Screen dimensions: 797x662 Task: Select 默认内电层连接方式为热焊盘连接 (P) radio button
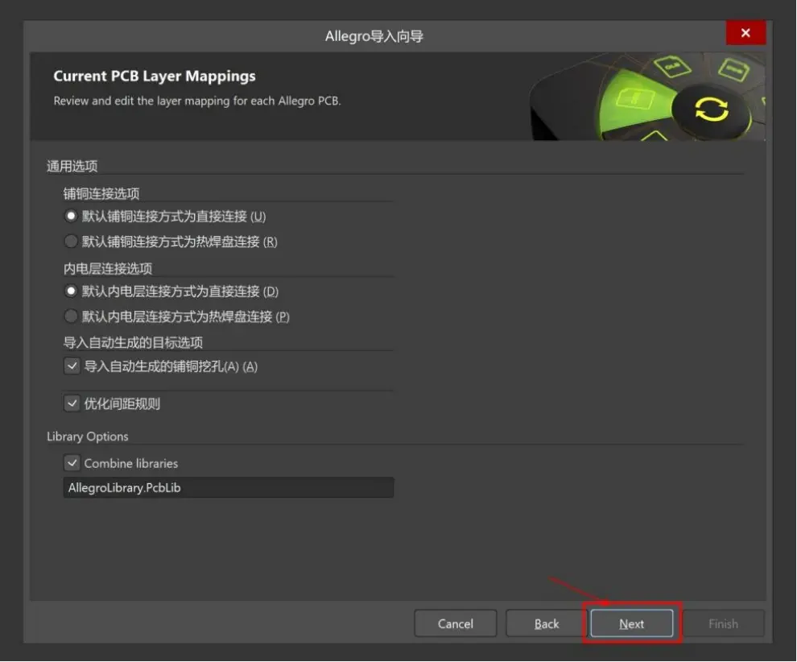tap(71, 317)
